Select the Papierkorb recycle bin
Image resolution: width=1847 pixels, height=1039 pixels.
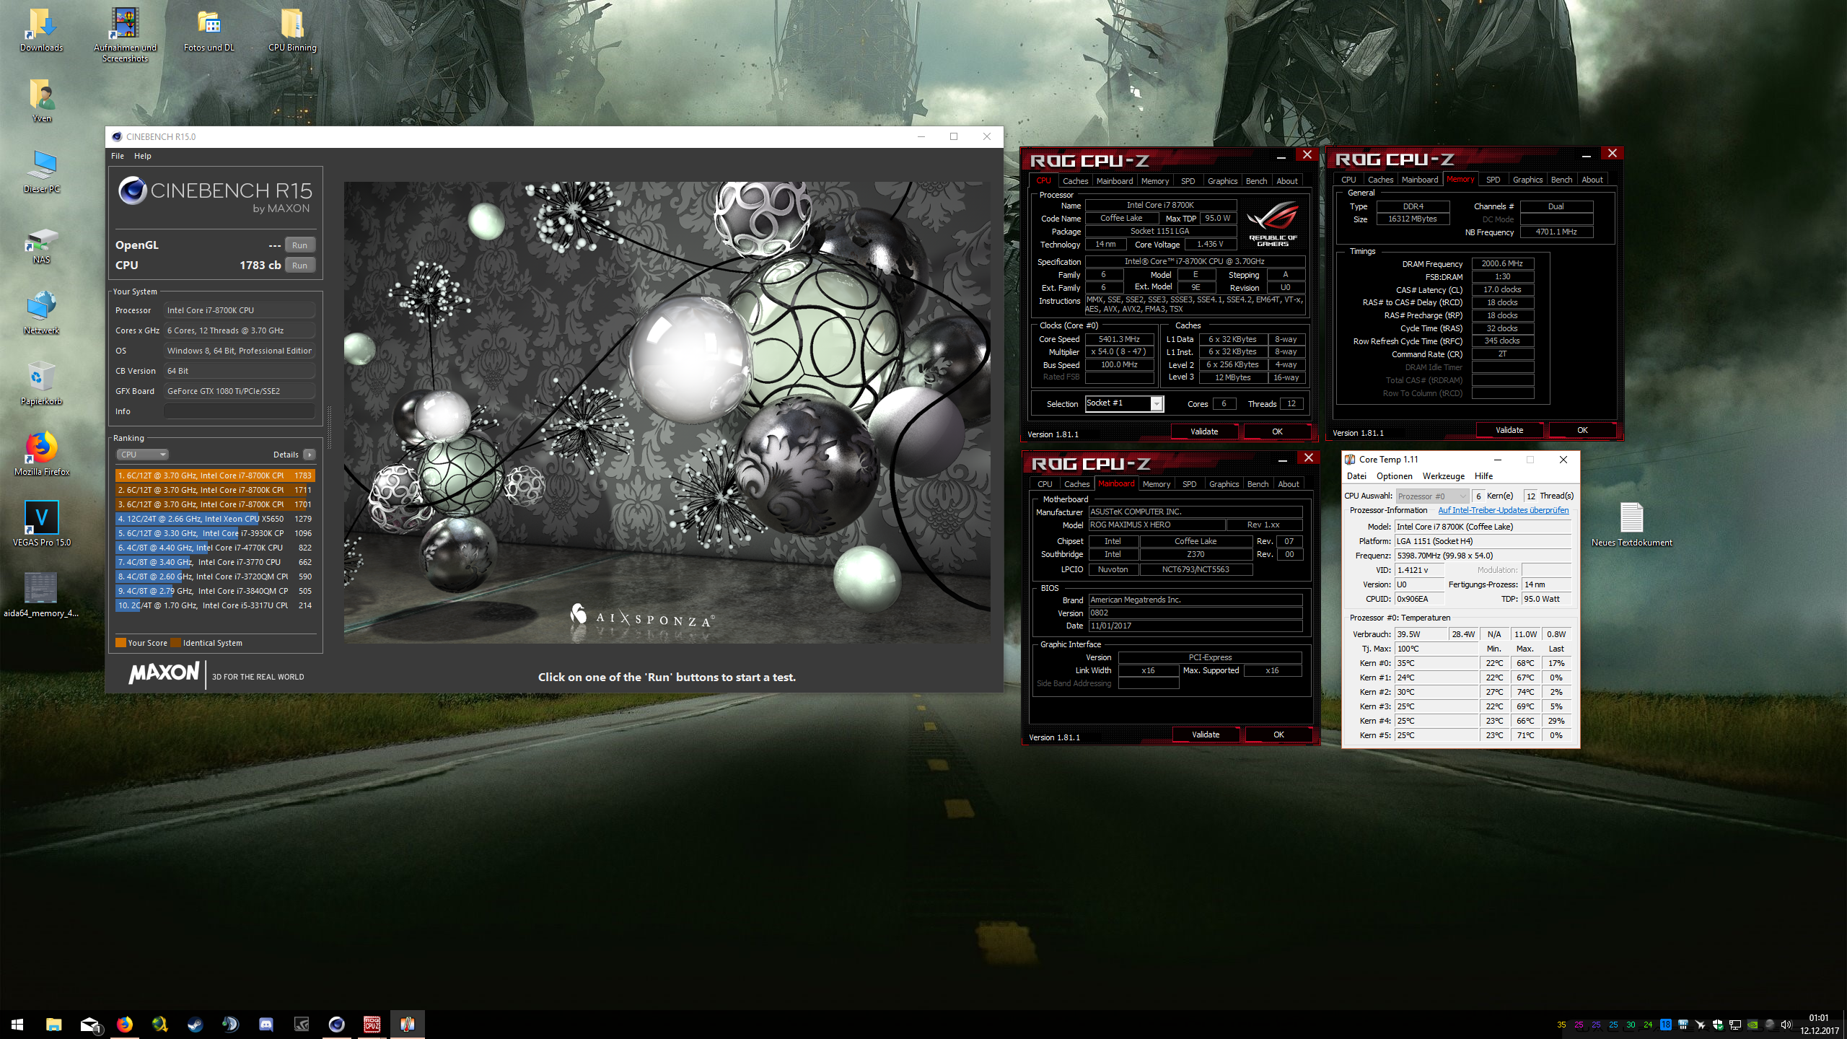coord(41,384)
